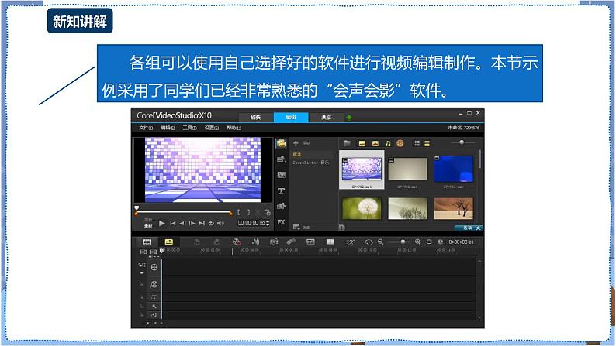Click the timeline zoom out magnifier
The width and height of the screenshot is (616, 346).
tap(380, 242)
